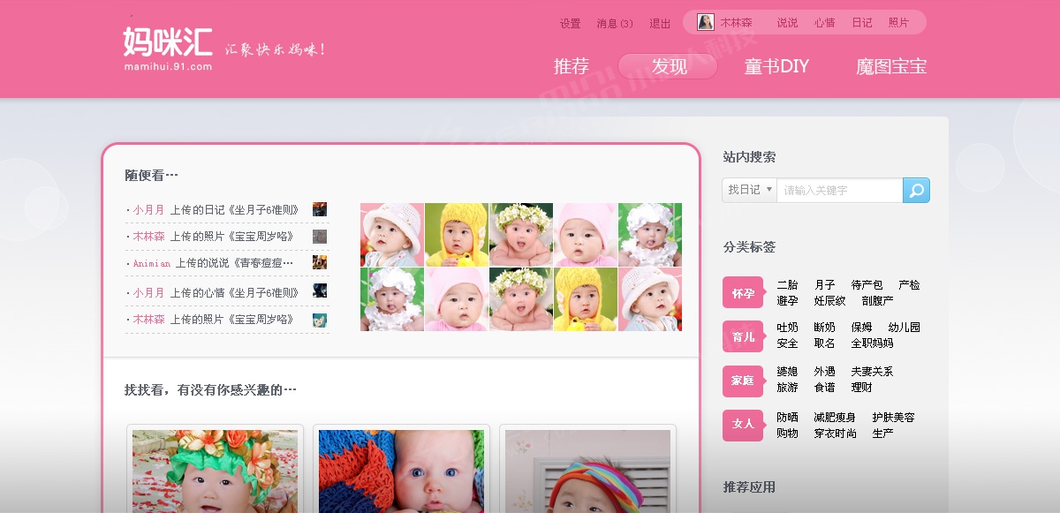Click the Animian username link
The height and width of the screenshot is (513, 1060).
coord(152,263)
